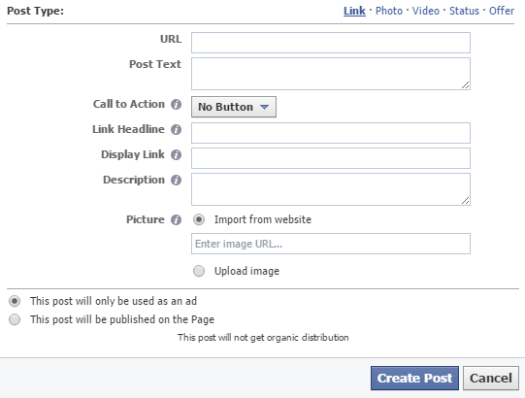This screenshot has height=398, width=525.
Task: Click the Enter image URL field
Action: [331, 244]
